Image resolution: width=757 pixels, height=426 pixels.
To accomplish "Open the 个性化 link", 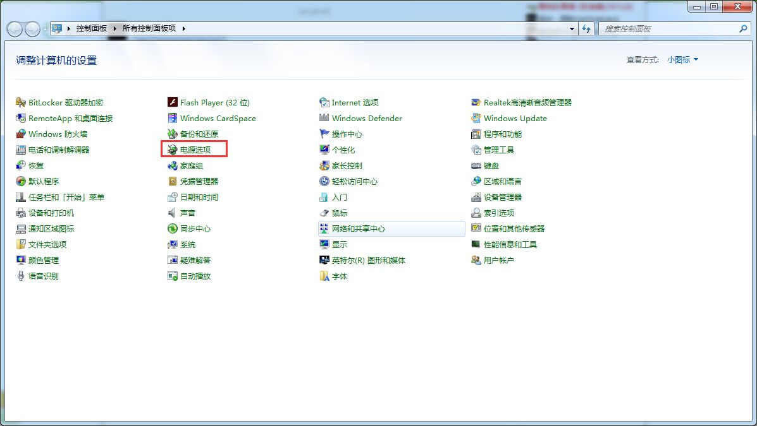I will pos(343,150).
